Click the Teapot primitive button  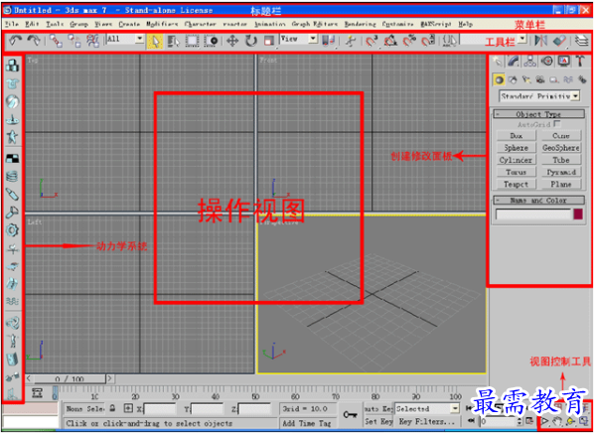516,184
